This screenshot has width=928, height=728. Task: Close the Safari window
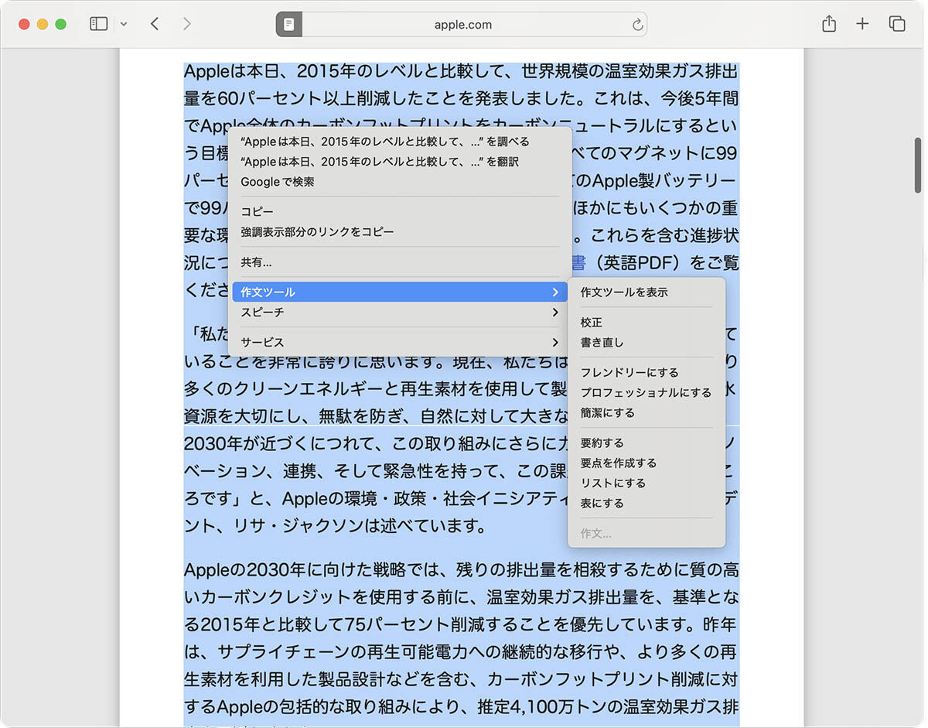tap(24, 24)
